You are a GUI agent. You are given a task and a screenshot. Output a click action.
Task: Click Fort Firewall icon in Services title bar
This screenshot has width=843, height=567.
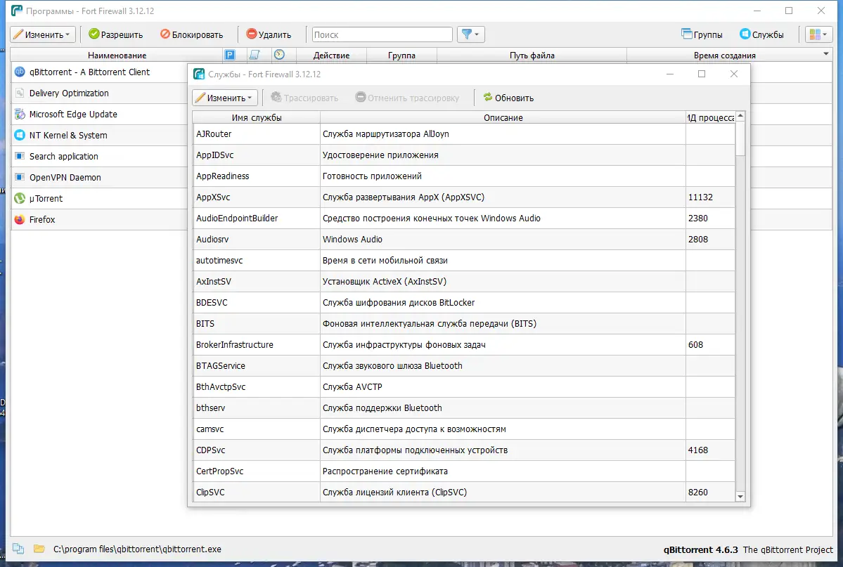pyautogui.click(x=199, y=74)
